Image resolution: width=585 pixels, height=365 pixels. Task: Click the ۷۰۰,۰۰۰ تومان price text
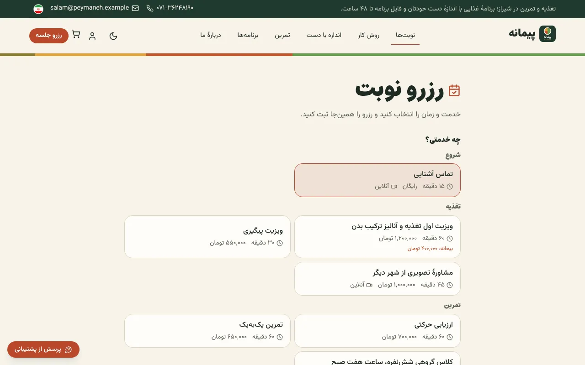pyautogui.click(x=399, y=337)
